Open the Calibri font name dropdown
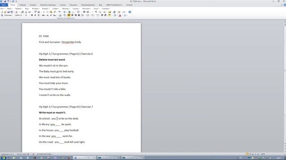This screenshot has width=286, height=160. click(19, 15)
